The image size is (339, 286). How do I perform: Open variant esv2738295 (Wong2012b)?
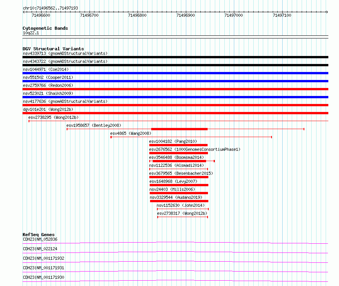53,117
